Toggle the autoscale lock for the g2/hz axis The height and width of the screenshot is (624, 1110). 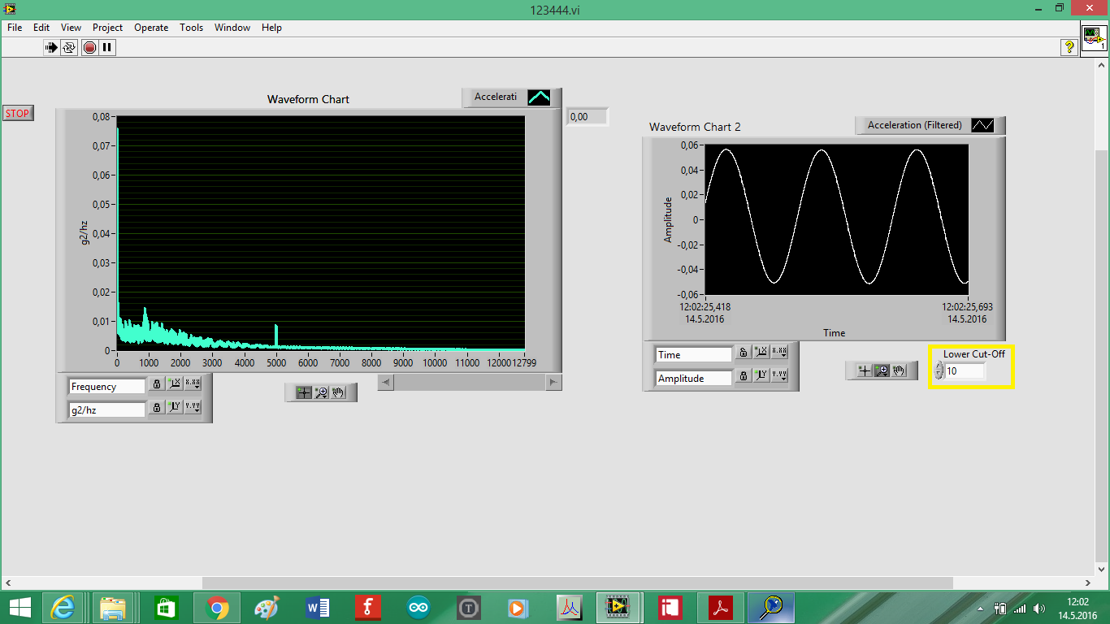pos(157,407)
